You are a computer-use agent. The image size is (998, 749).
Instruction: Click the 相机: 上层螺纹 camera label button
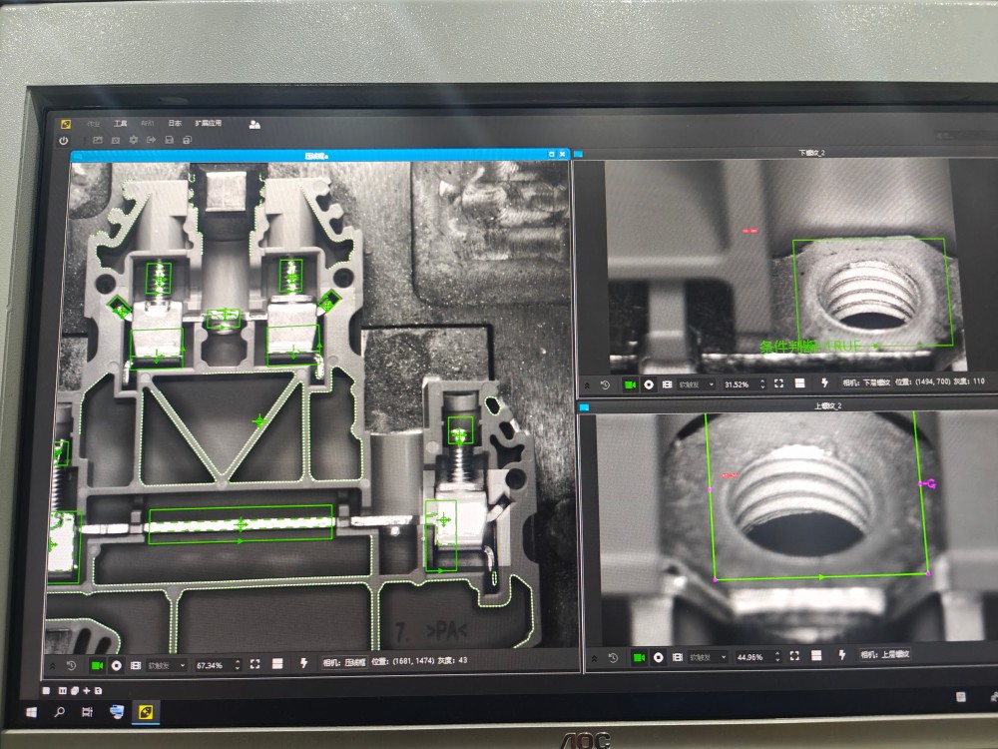pos(885,654)
